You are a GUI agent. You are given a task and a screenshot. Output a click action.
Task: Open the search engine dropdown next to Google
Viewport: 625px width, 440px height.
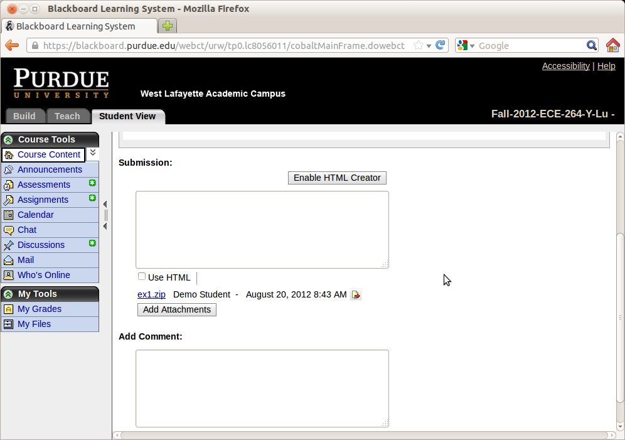[466, 45]
